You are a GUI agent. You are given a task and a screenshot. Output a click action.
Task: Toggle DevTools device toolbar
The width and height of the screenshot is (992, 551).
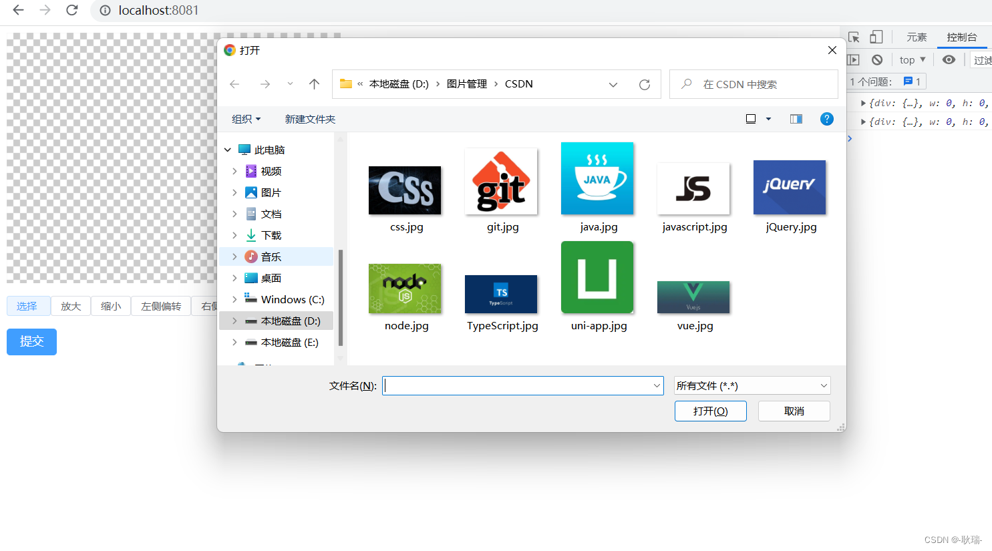[x=876, y=37]
